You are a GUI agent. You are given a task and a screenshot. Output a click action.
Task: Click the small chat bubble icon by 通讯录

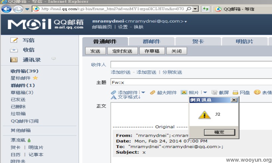54,58
